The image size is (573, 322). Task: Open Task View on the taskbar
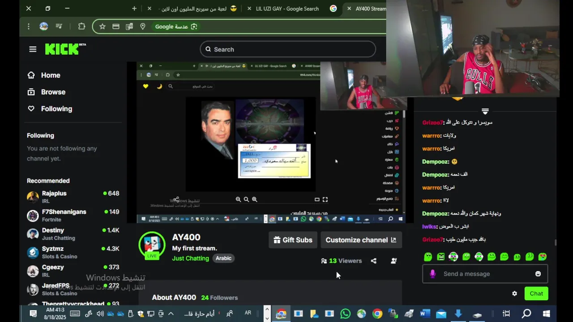click(506, 314)
